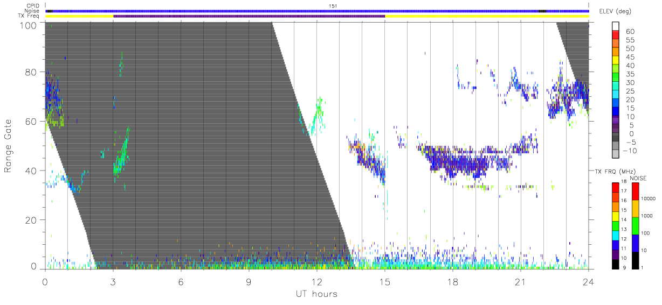Screen dimensions: 662x305
Task: Select the "60" label on the ELEV scale
Action: (x=629, y=31)
